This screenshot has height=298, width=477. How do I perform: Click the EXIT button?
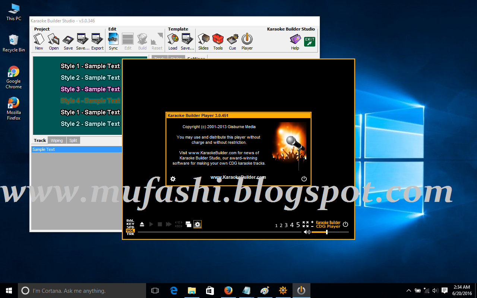pyautogui.click(x=309, y=41)
